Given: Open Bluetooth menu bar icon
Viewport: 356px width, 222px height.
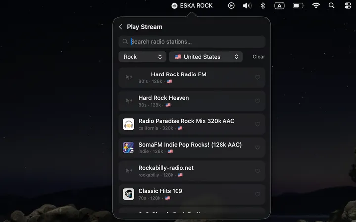Looking at the screenshot, I should coord(263,5).
